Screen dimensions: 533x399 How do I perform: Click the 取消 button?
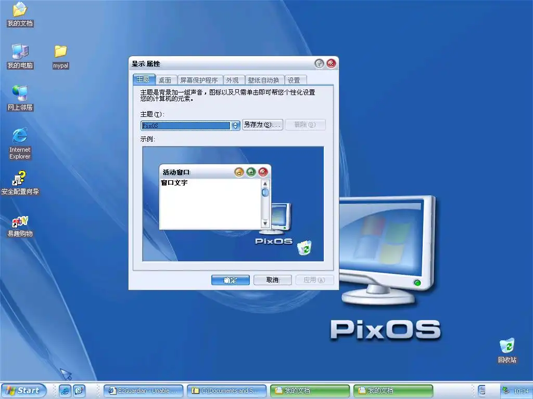coord(273,280)
